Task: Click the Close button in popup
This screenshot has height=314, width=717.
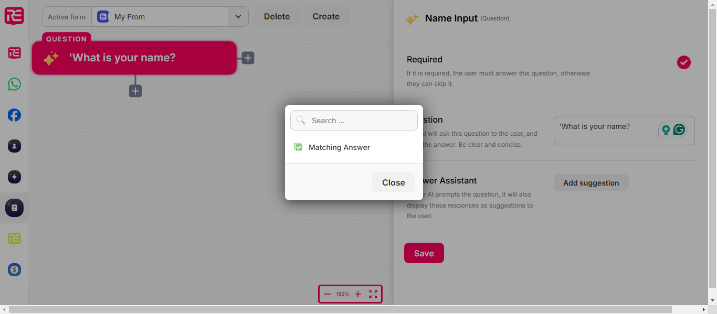Action: coord(394,182)
